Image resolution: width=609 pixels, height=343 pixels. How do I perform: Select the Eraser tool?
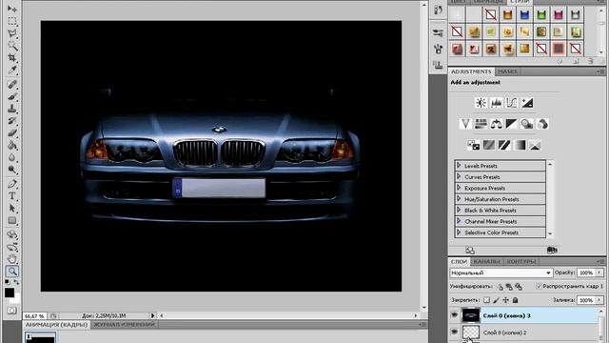[12, 133]
